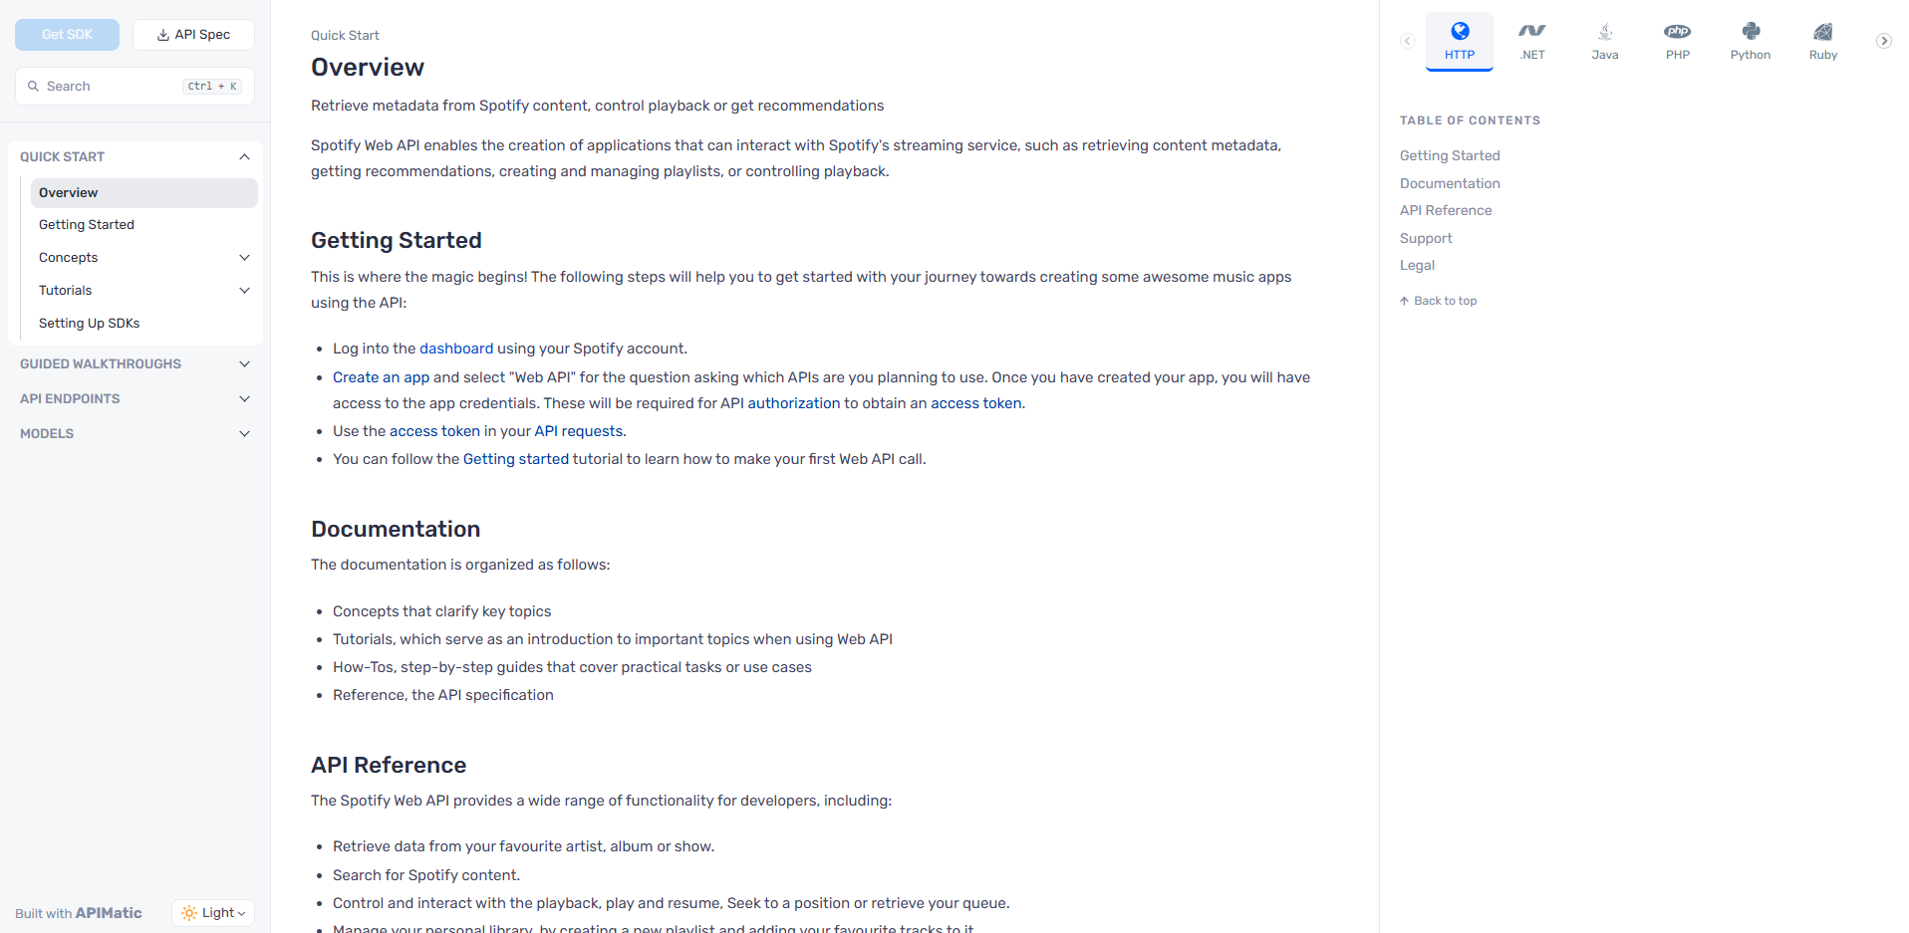
Task: Select the PHP language icon
Action: click(x=1678, y=32)
